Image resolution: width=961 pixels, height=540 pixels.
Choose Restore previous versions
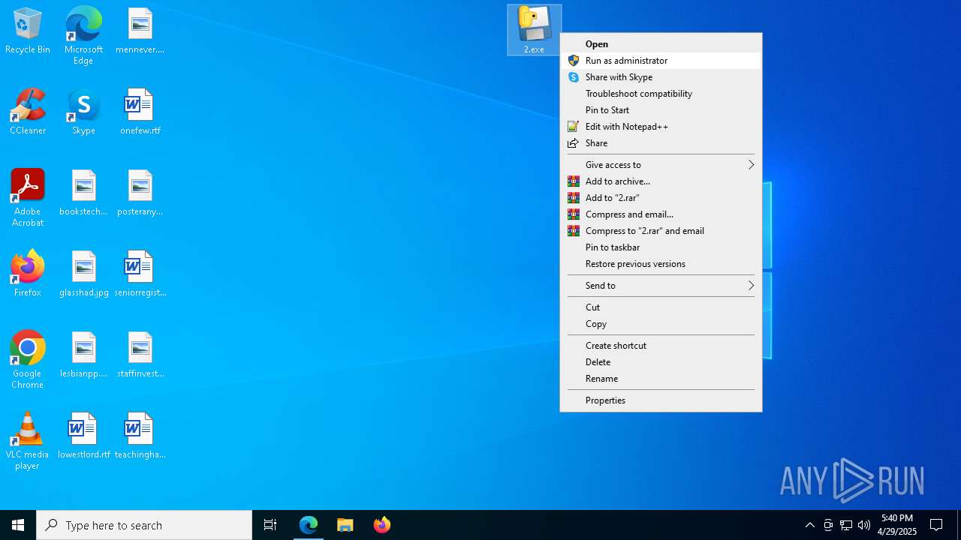661,264
